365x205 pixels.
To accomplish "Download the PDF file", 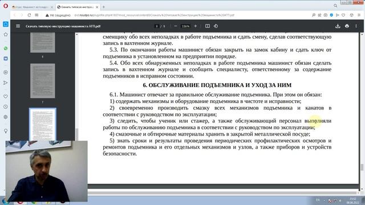I will (338, 26).
